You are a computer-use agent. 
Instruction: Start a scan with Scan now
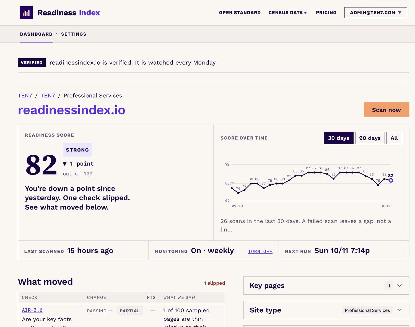tap(386, 110)
